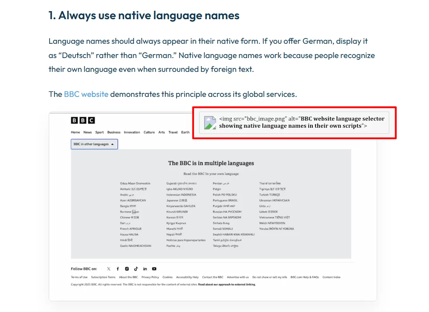Click the Instagram follow icon

pyautogui.click(x=126, y=269)
